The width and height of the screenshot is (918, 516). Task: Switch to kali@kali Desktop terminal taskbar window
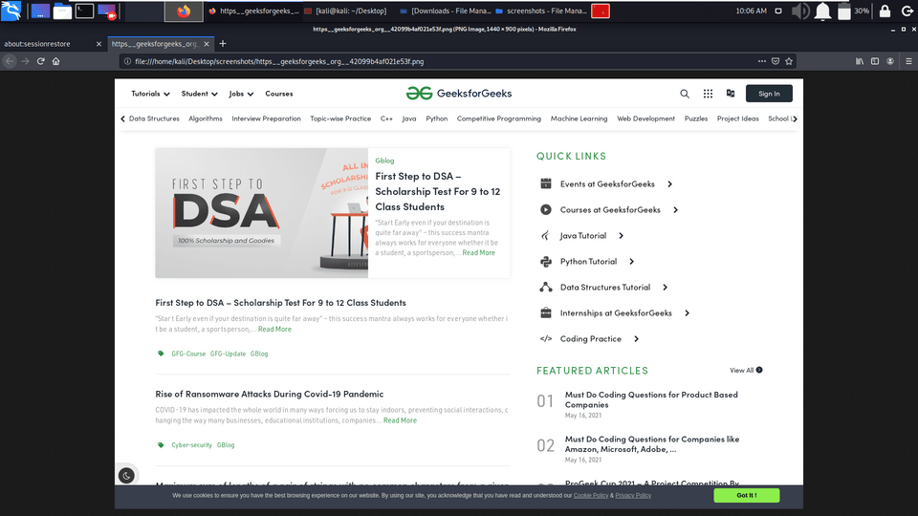pos(345,11)
